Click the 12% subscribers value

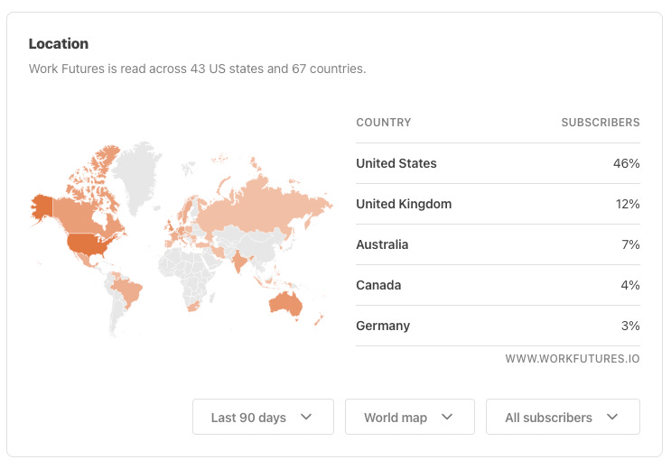pyautogui.click(x=628, y=204)
